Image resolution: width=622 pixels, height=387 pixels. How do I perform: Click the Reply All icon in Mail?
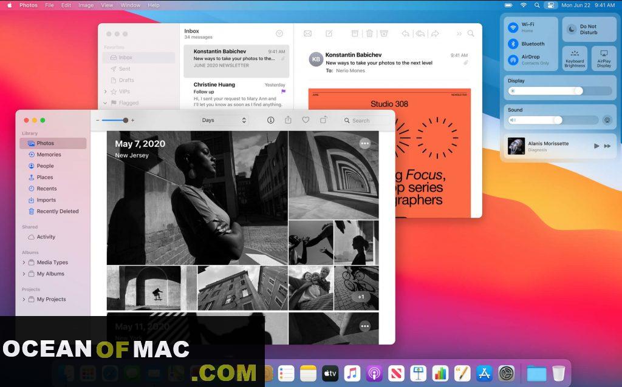point(420,34)
